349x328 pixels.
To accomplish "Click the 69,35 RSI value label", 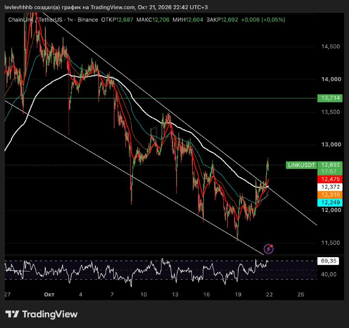I will [328, 261].
